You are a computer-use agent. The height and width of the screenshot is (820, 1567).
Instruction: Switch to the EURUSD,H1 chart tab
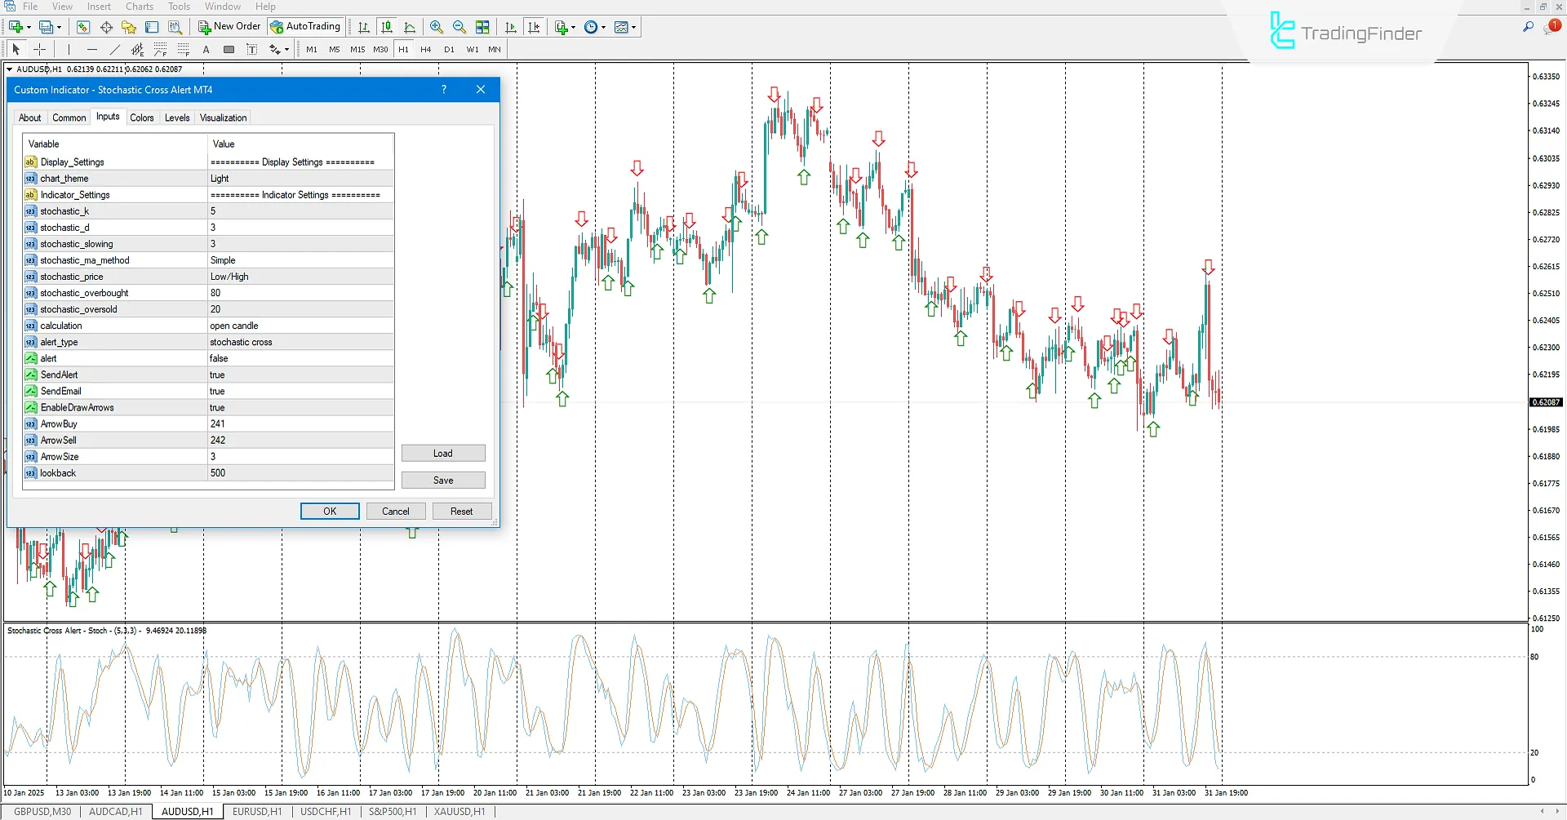[x=257, y=811]
